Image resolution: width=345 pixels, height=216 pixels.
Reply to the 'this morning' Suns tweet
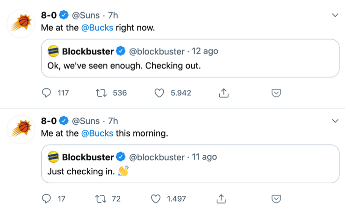tap(46, 199)
